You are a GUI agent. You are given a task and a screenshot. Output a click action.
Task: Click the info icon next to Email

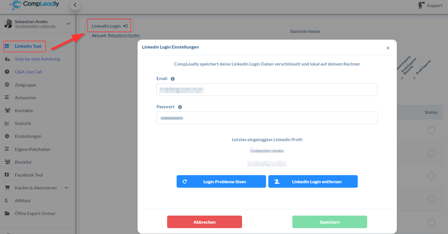pos(173,79)
